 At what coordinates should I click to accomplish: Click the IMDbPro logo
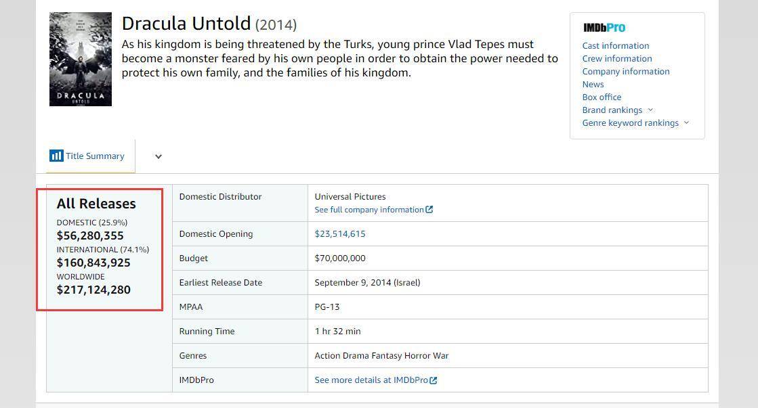coord(604,28)
